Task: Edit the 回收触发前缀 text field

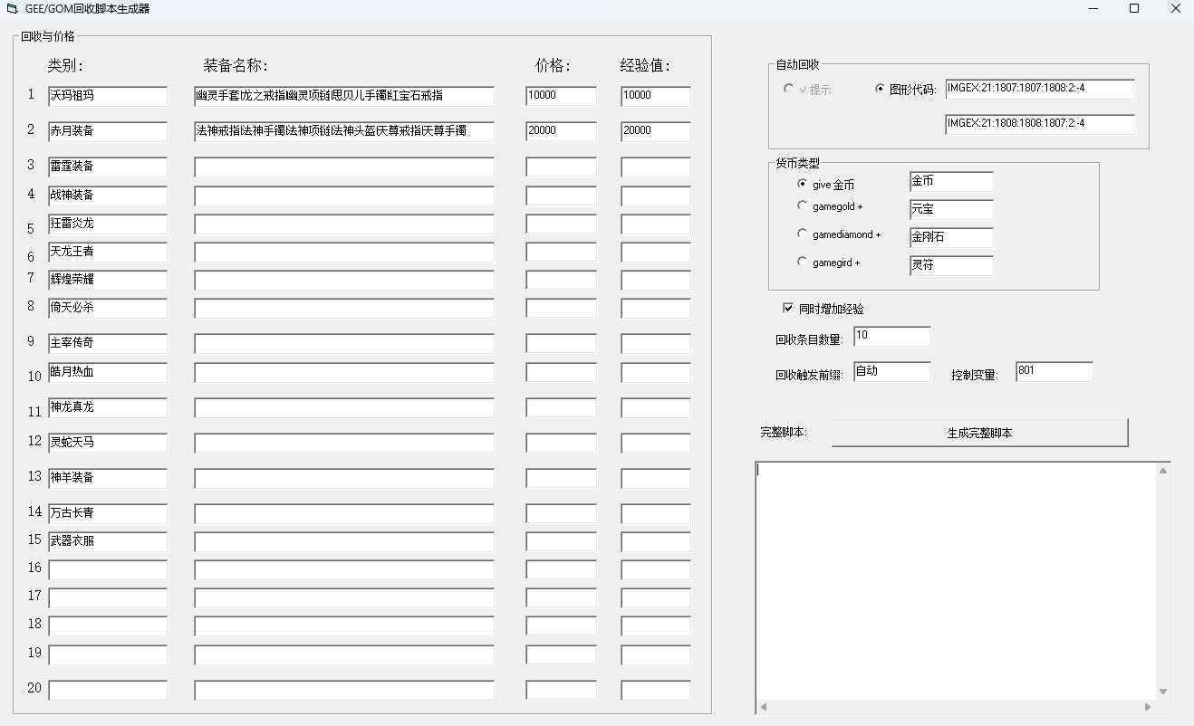Action: pos(891,372)
